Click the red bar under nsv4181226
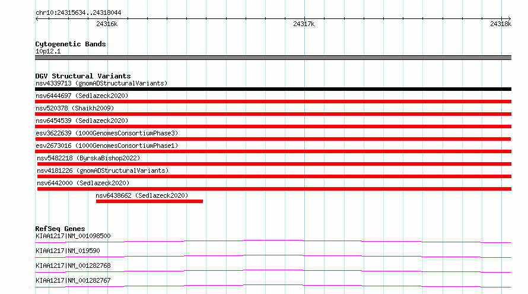 (275, 176)
